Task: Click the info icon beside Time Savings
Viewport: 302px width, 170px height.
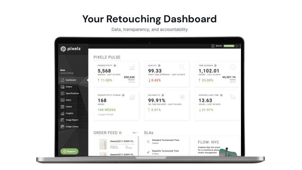Action: pos(215,65)
